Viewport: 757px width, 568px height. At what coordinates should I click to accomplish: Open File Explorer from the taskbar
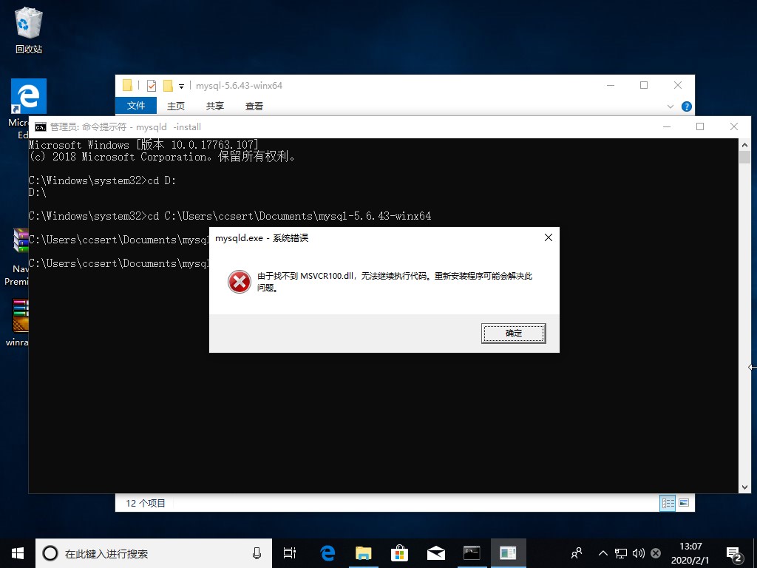(364, 553)
